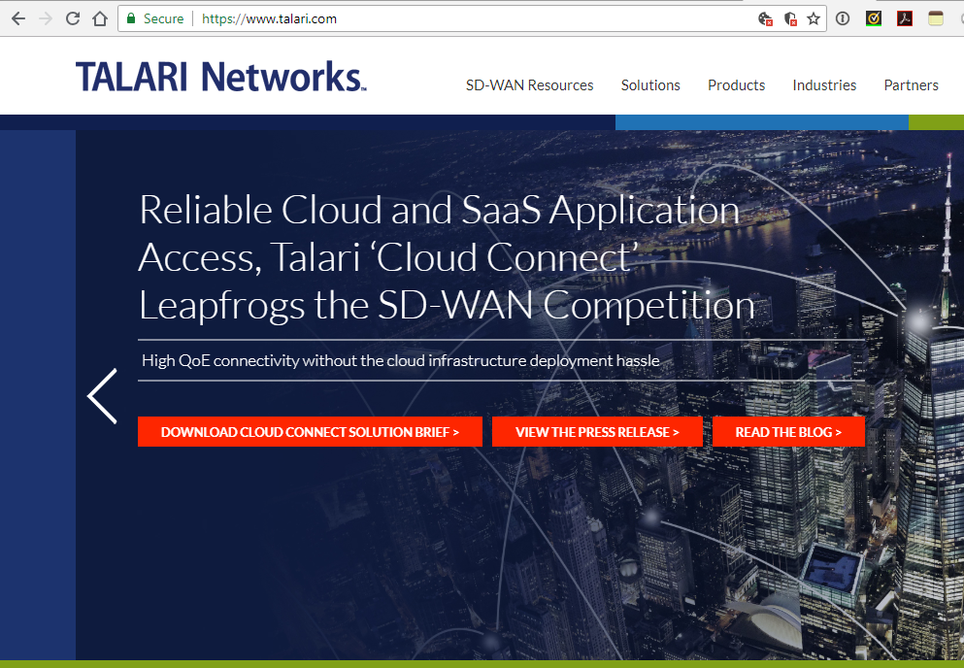Click the TALARI Networks logo
The image size is (964, 668).
(x=220, y=77)
